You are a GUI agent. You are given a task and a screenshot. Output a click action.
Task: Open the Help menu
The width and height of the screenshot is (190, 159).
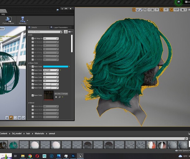coord(3,14)
